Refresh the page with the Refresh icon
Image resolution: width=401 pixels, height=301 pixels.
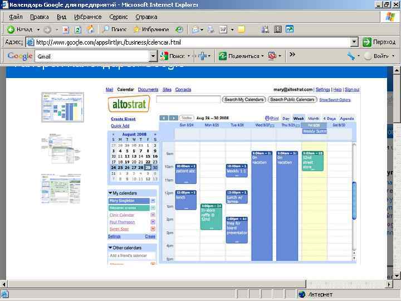(x=78, y=30)
